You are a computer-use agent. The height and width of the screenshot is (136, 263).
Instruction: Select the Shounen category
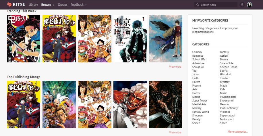(x=198, y=116)
